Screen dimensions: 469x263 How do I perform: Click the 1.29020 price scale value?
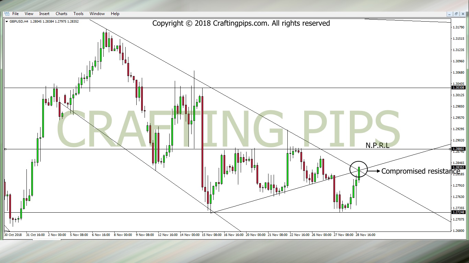(458, 140)
